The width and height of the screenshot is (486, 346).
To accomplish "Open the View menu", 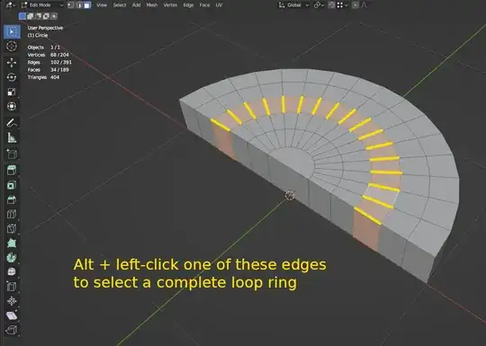I will point(102,5).
